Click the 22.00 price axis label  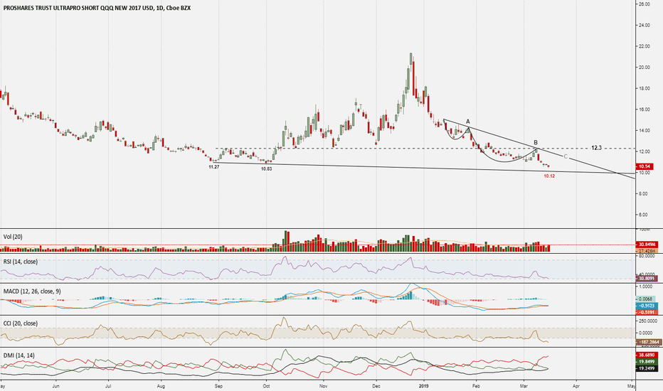point(645,46)
